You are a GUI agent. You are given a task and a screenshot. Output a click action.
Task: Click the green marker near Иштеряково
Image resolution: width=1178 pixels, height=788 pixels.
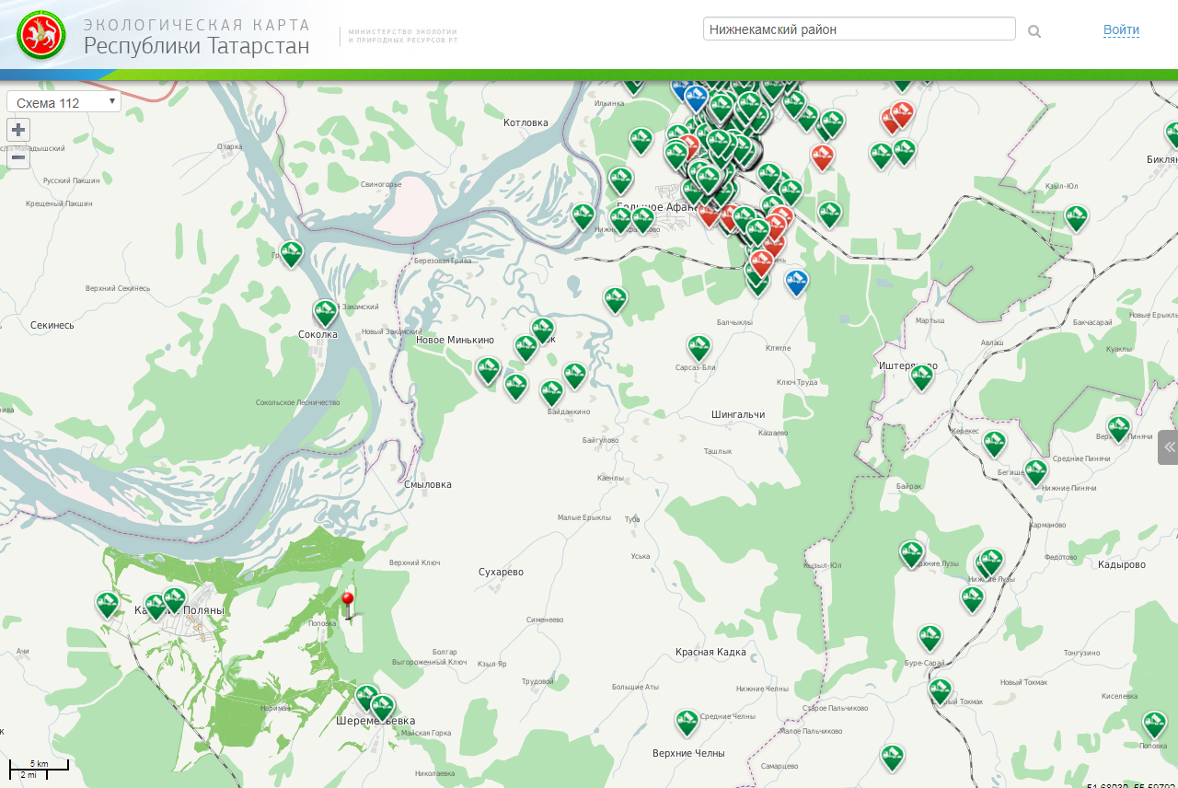(x=921, y=377)
